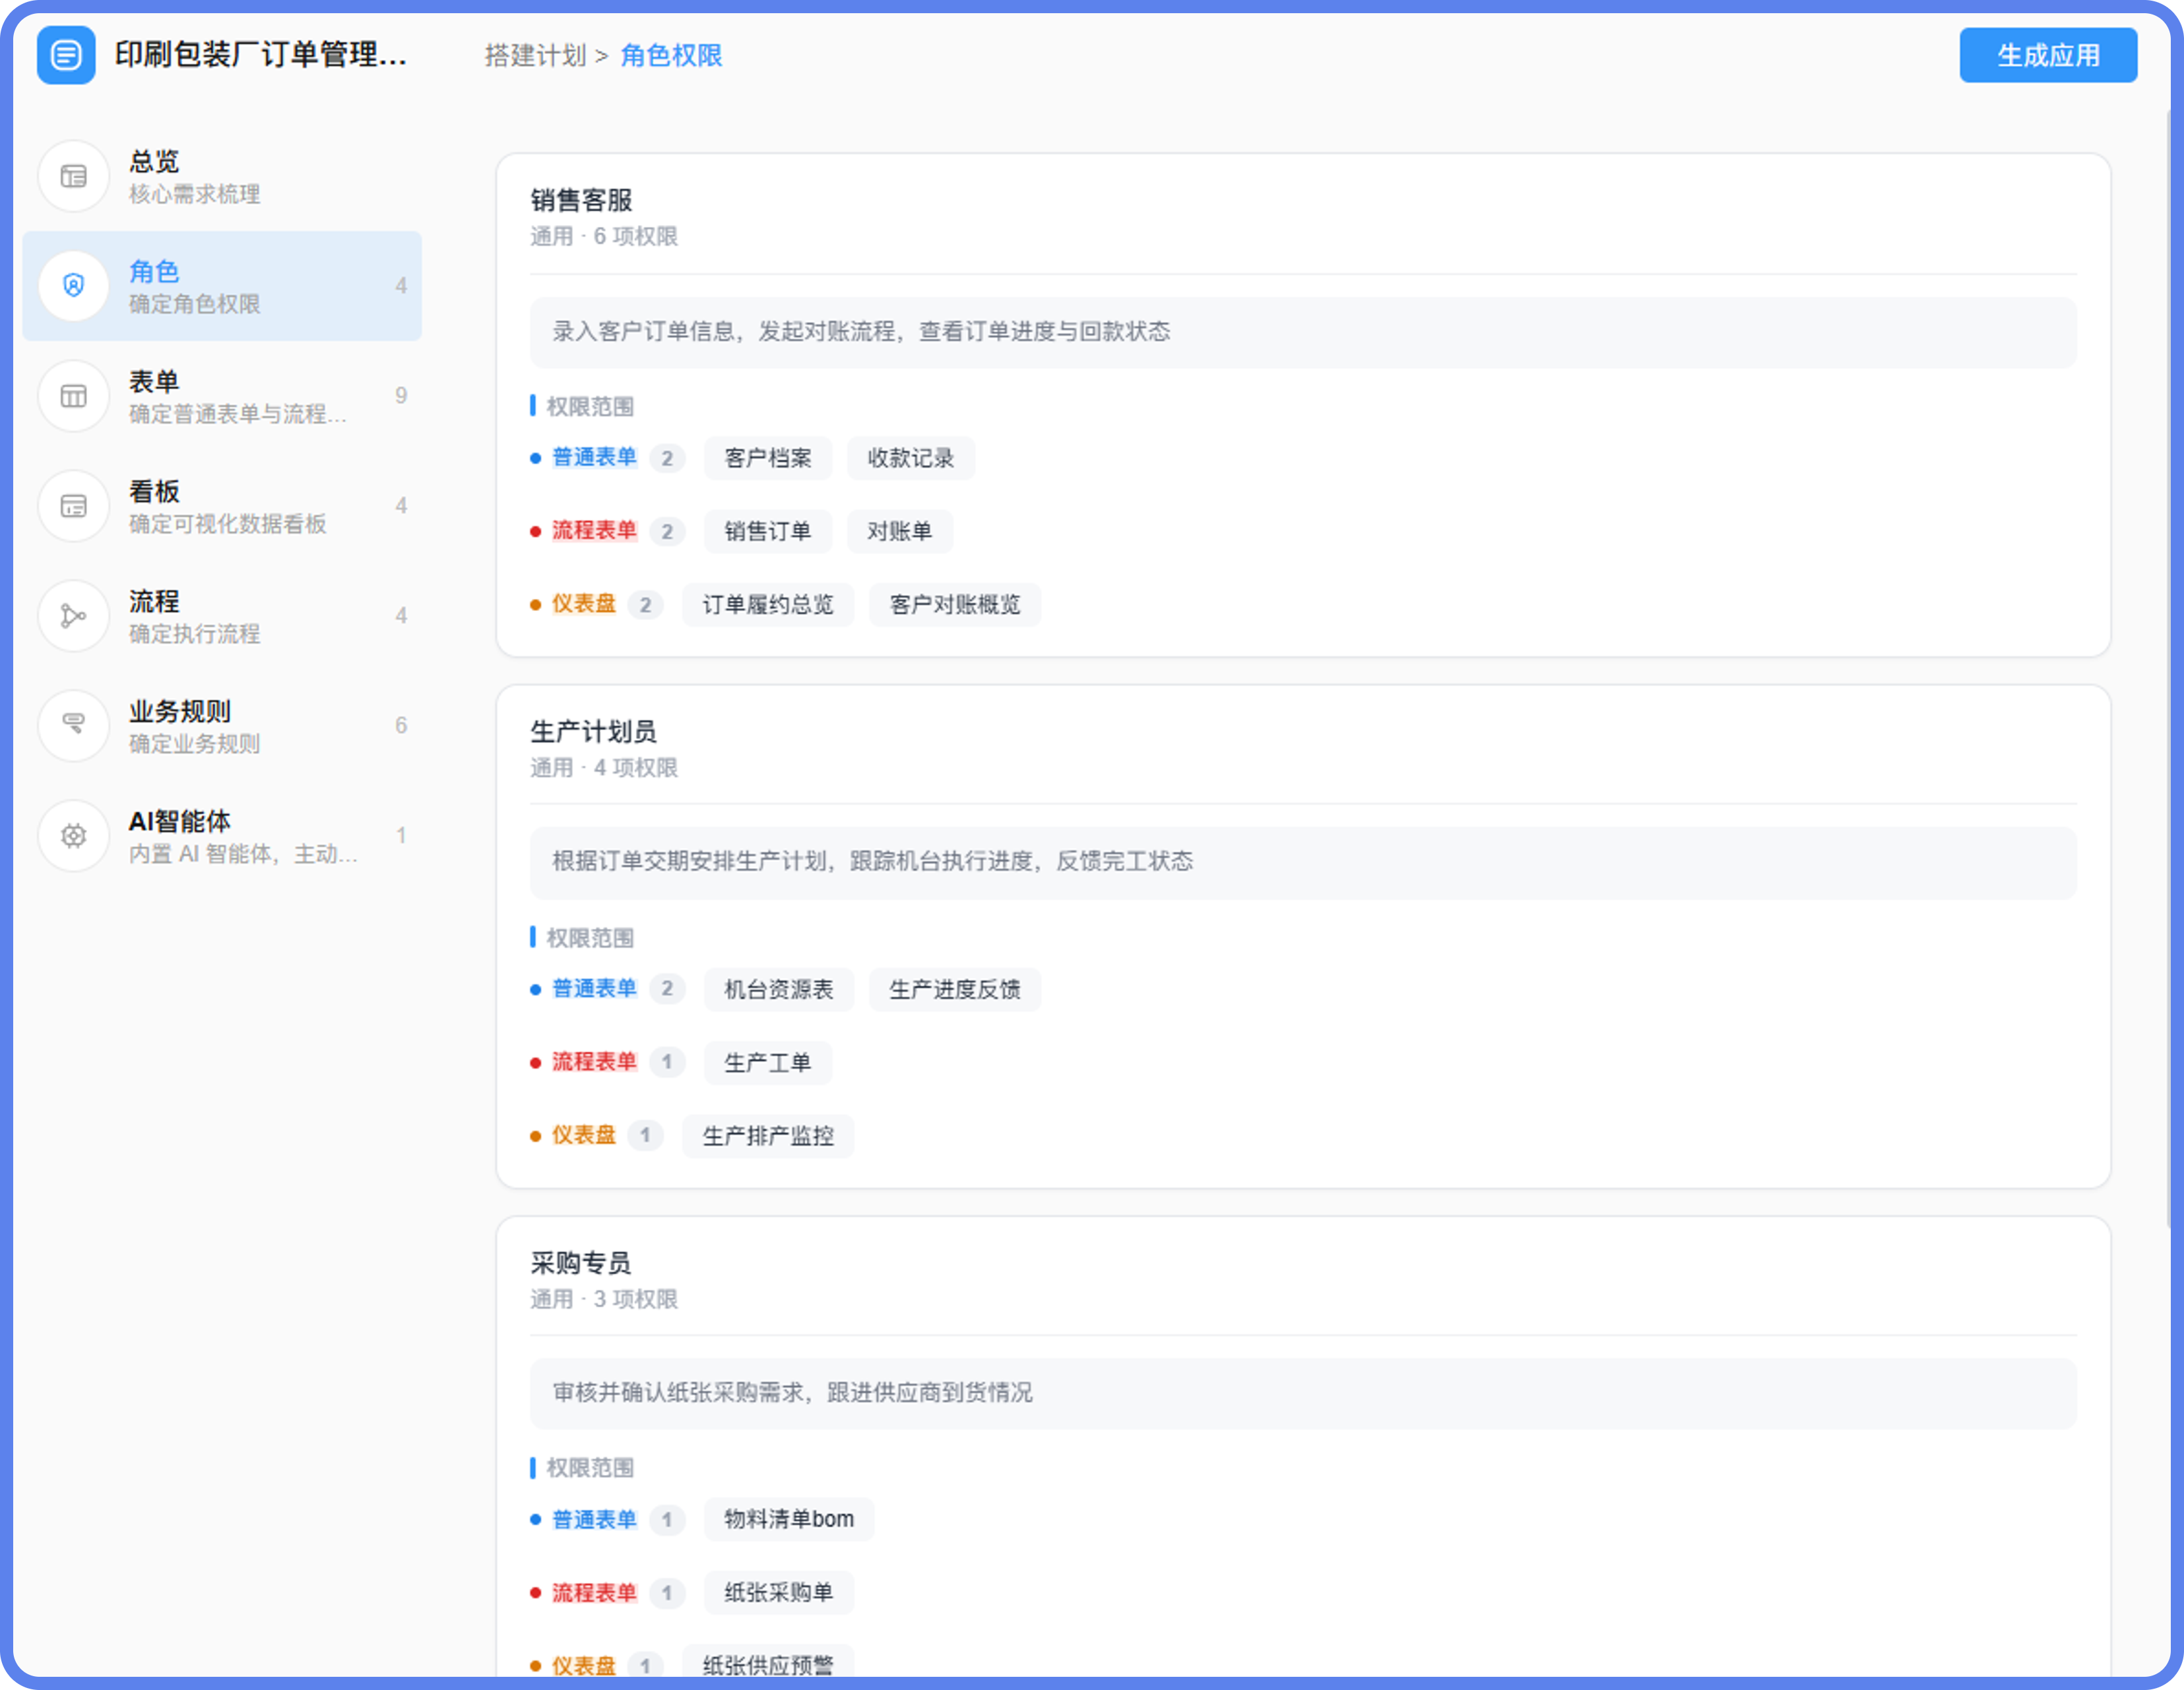Click the 采购专员 role title
The width and height of the screenshot is (2184, 1690).
(581, 1262)
